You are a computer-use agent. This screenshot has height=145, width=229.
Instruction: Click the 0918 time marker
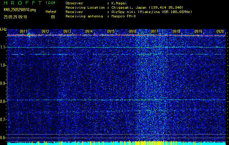(176, 32)
